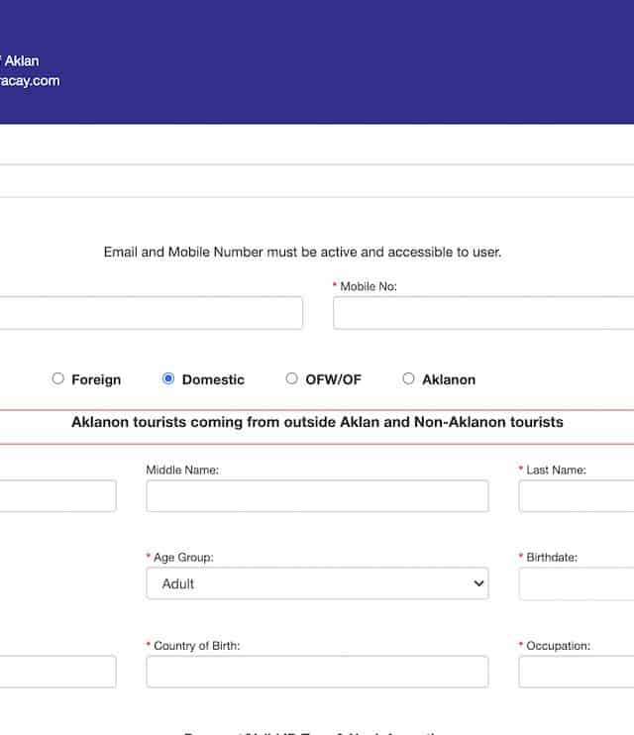
Task: Click the Age Group label text
Action: click(183, 558)
